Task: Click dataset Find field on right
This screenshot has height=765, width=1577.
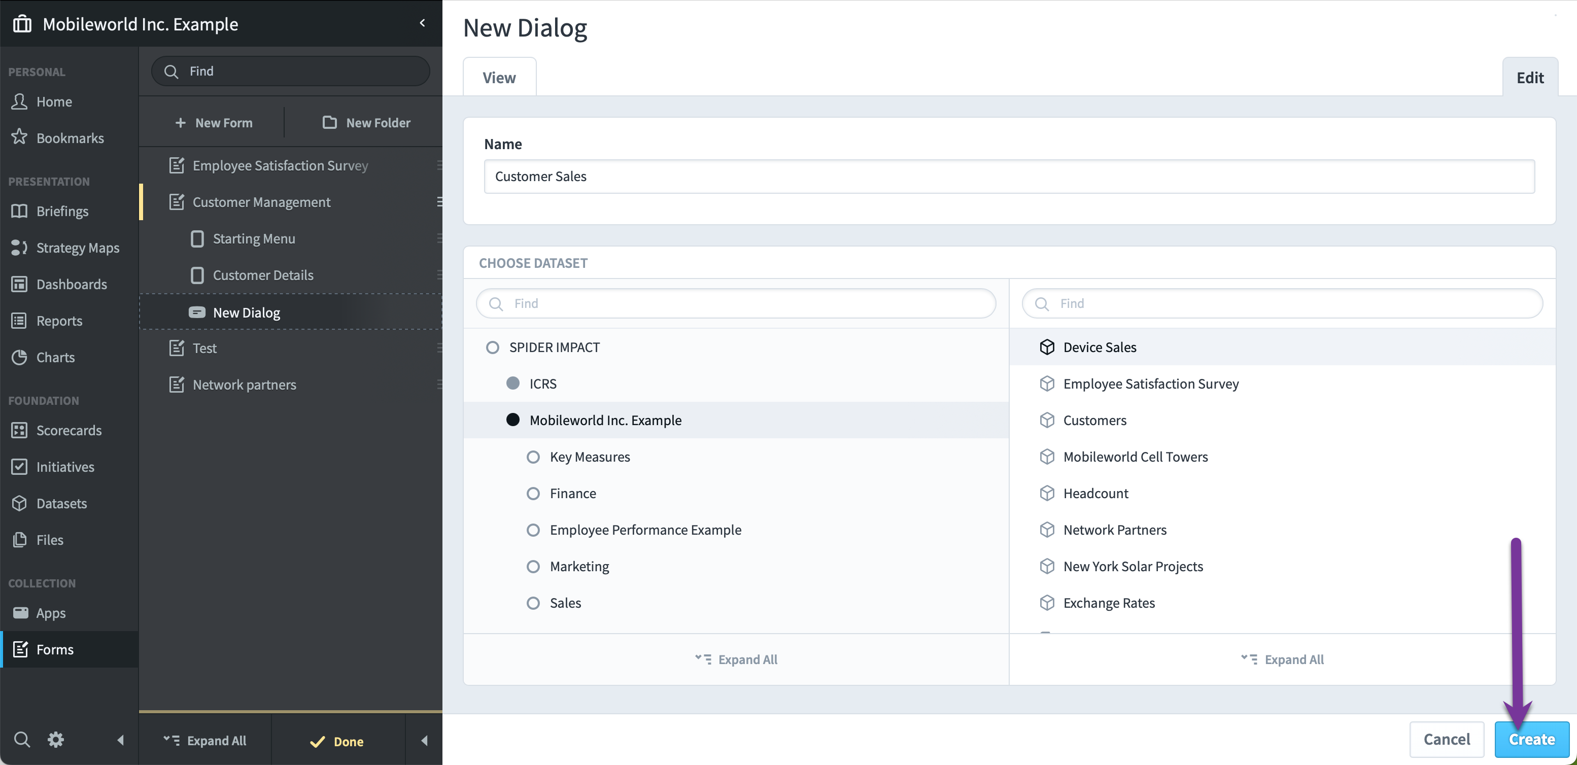Action: [1282, 303]
